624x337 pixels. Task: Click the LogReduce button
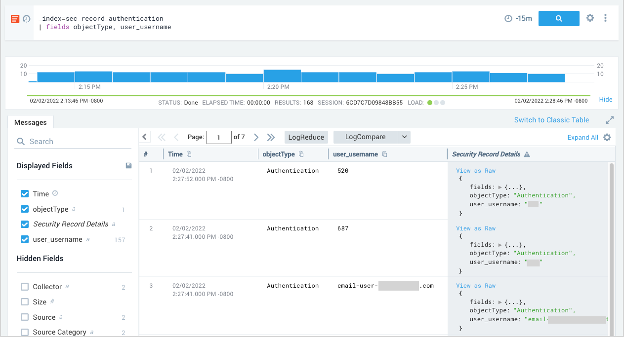306,137
